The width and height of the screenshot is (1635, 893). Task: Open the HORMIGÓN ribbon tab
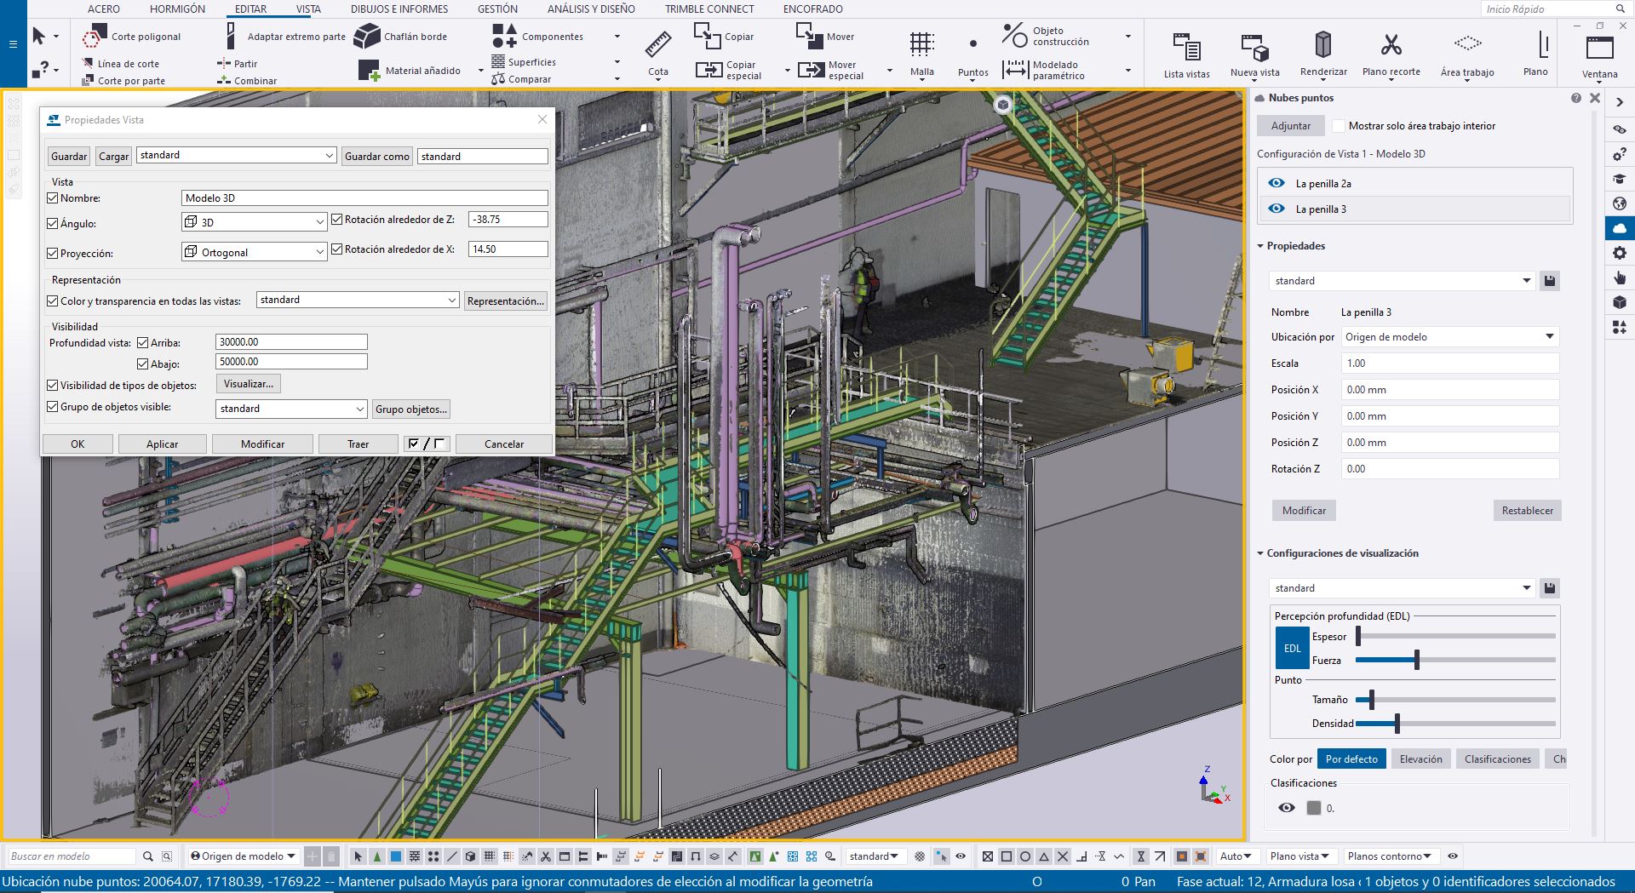coord(177,9)
